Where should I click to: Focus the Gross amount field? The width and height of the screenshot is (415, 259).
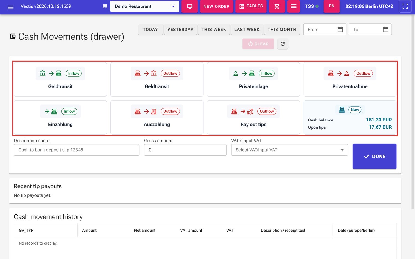pyautogui.click(x=185, y=150)
